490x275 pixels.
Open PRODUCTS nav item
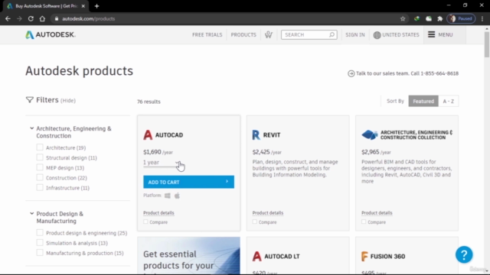point(243,34)
